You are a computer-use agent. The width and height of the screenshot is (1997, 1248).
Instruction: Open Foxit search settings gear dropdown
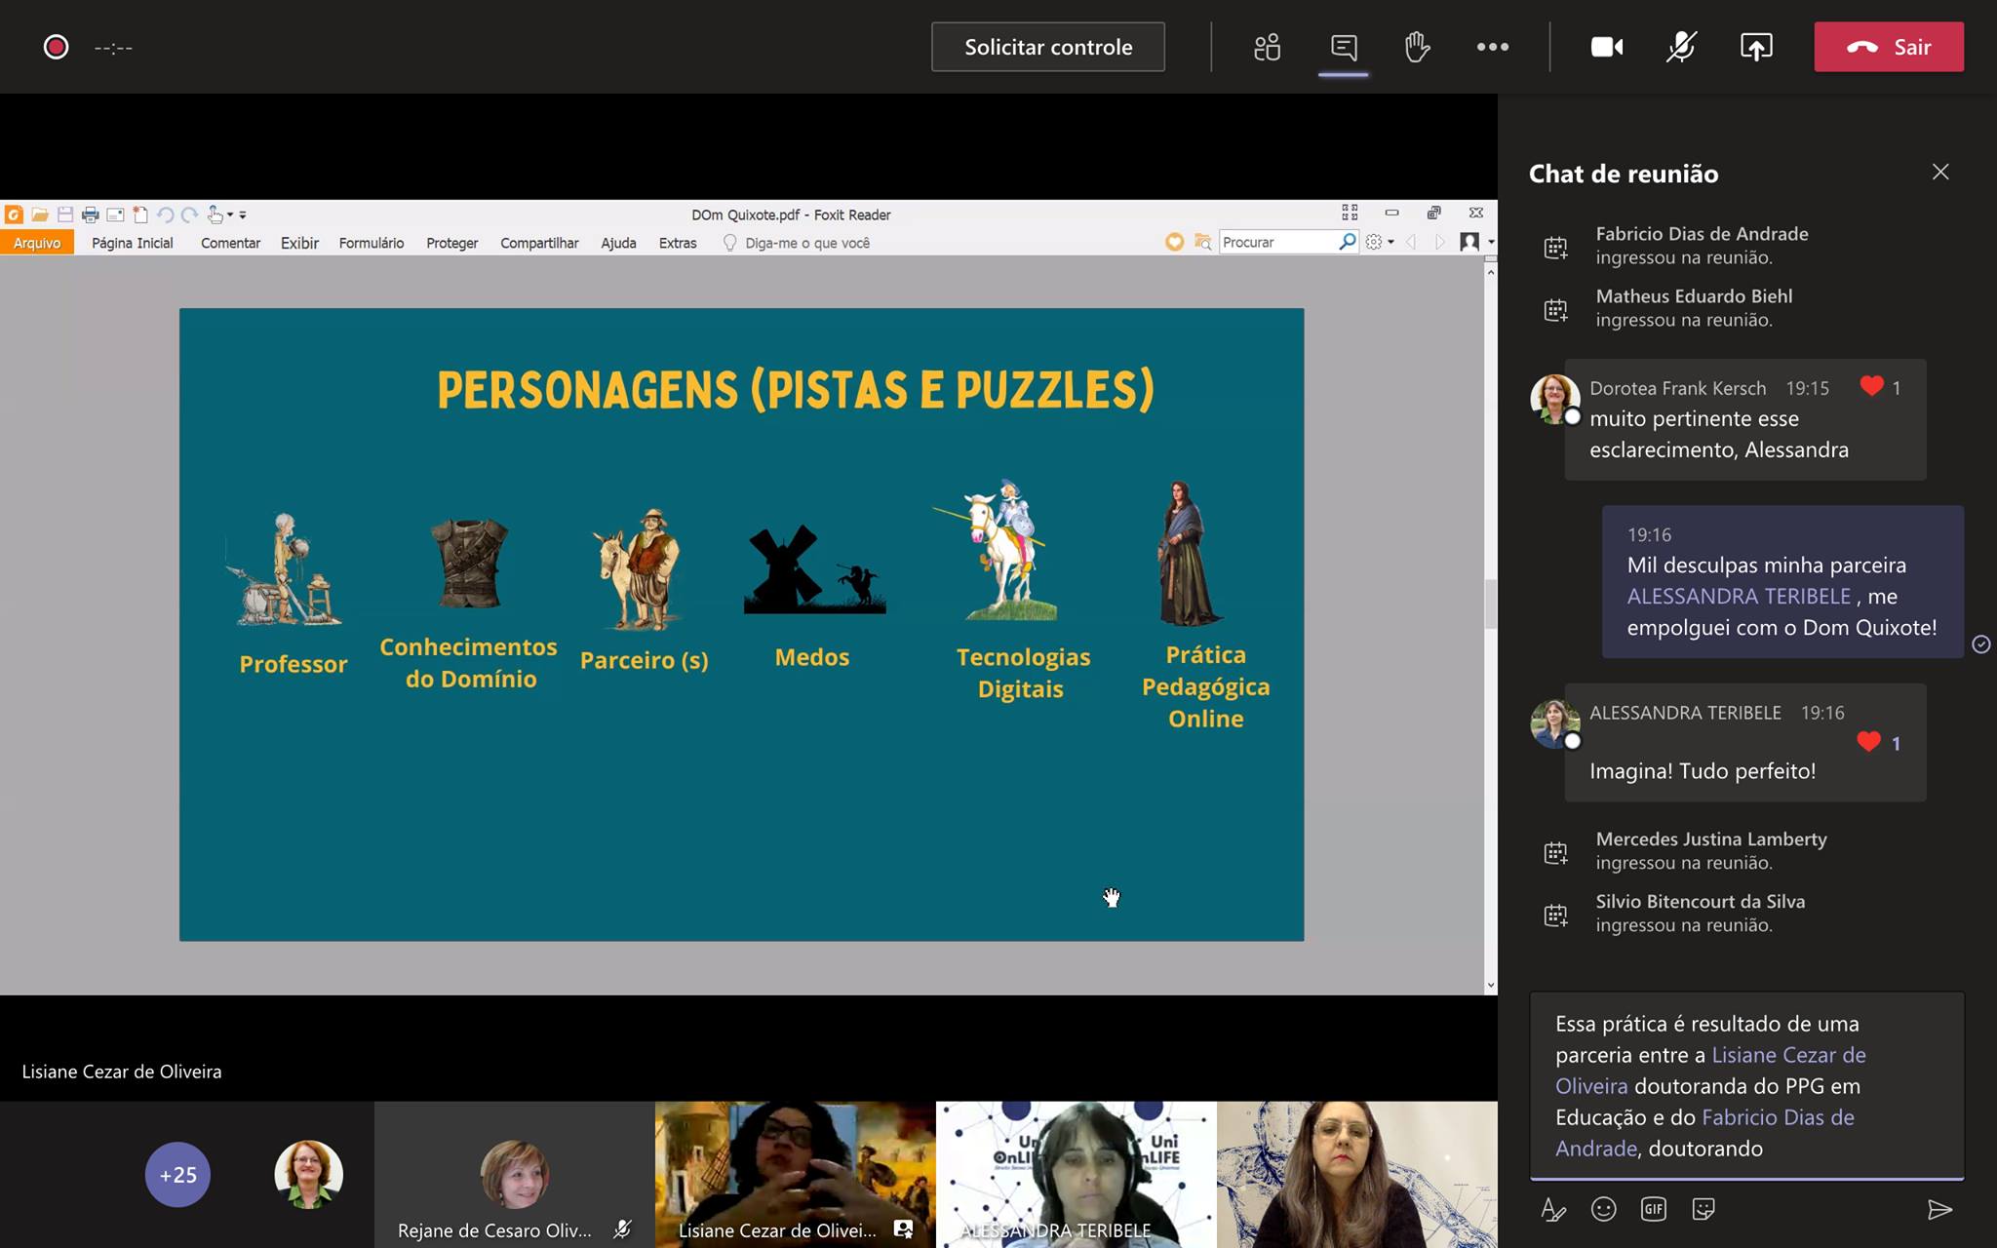click(1380, 242)
